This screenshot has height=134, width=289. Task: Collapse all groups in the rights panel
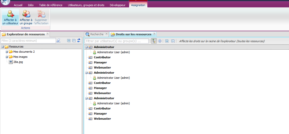point(173,41)
